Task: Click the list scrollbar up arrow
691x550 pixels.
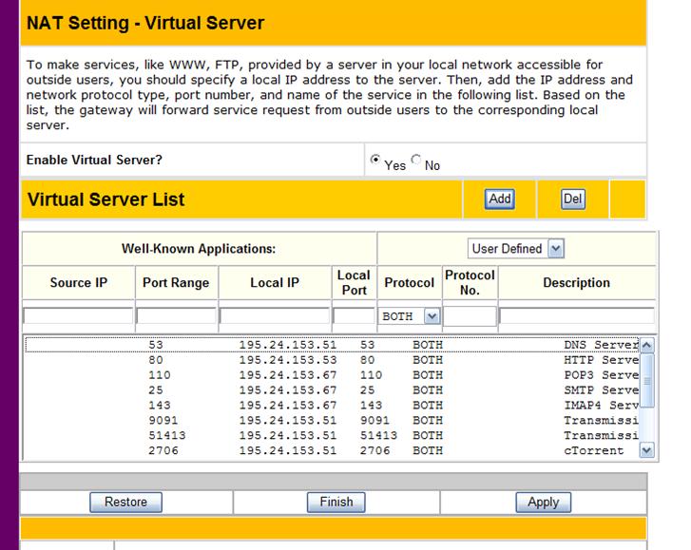Action: [x=646, y=345]
